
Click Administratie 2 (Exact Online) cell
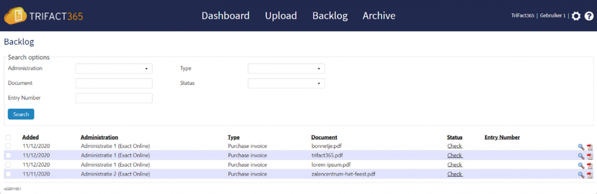pos(115,174)
